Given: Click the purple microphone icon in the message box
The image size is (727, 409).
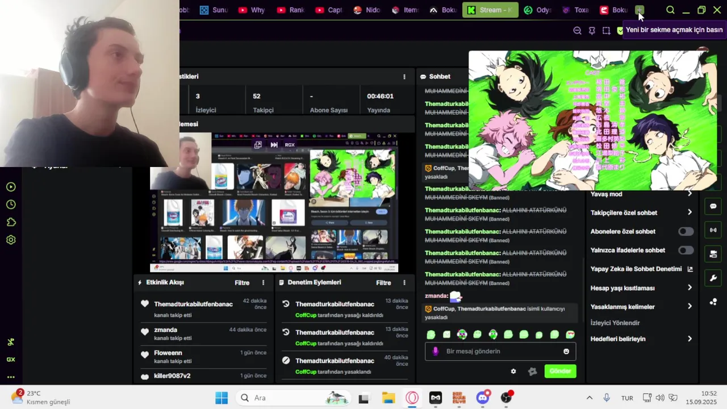Looking at the screenshot, I should pos(436,351).
